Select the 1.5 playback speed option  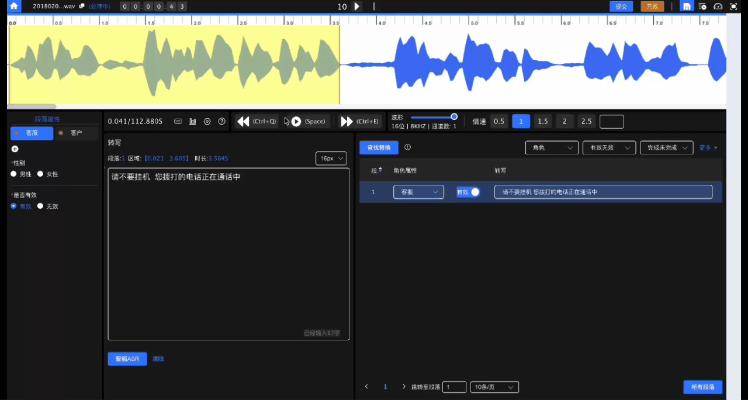tap(543, 122)
